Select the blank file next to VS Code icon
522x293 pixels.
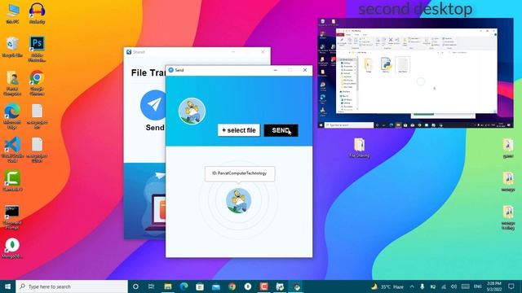click(37, 150)
